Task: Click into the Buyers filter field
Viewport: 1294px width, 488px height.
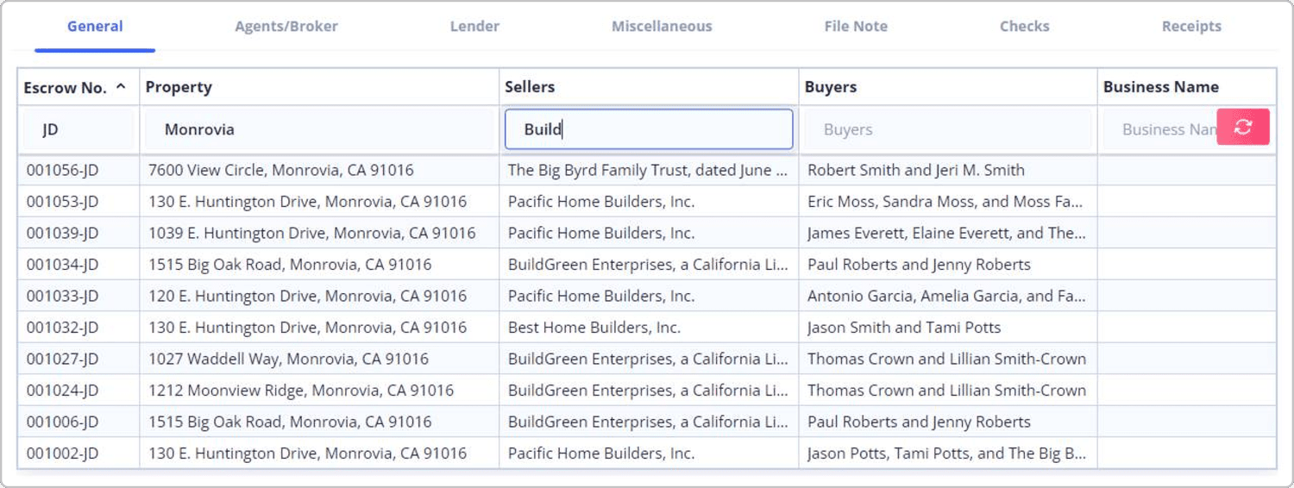Action: tap(947, 129)
